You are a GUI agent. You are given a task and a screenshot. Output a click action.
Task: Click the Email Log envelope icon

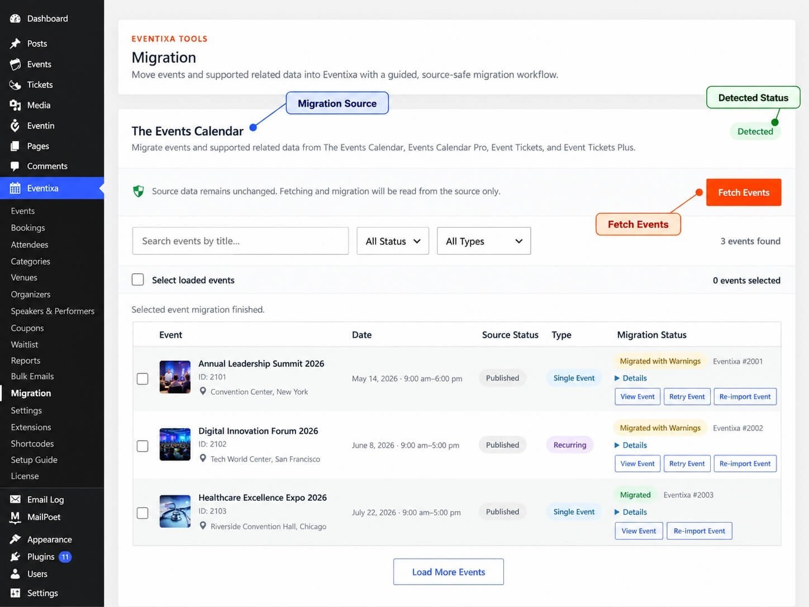15,499
